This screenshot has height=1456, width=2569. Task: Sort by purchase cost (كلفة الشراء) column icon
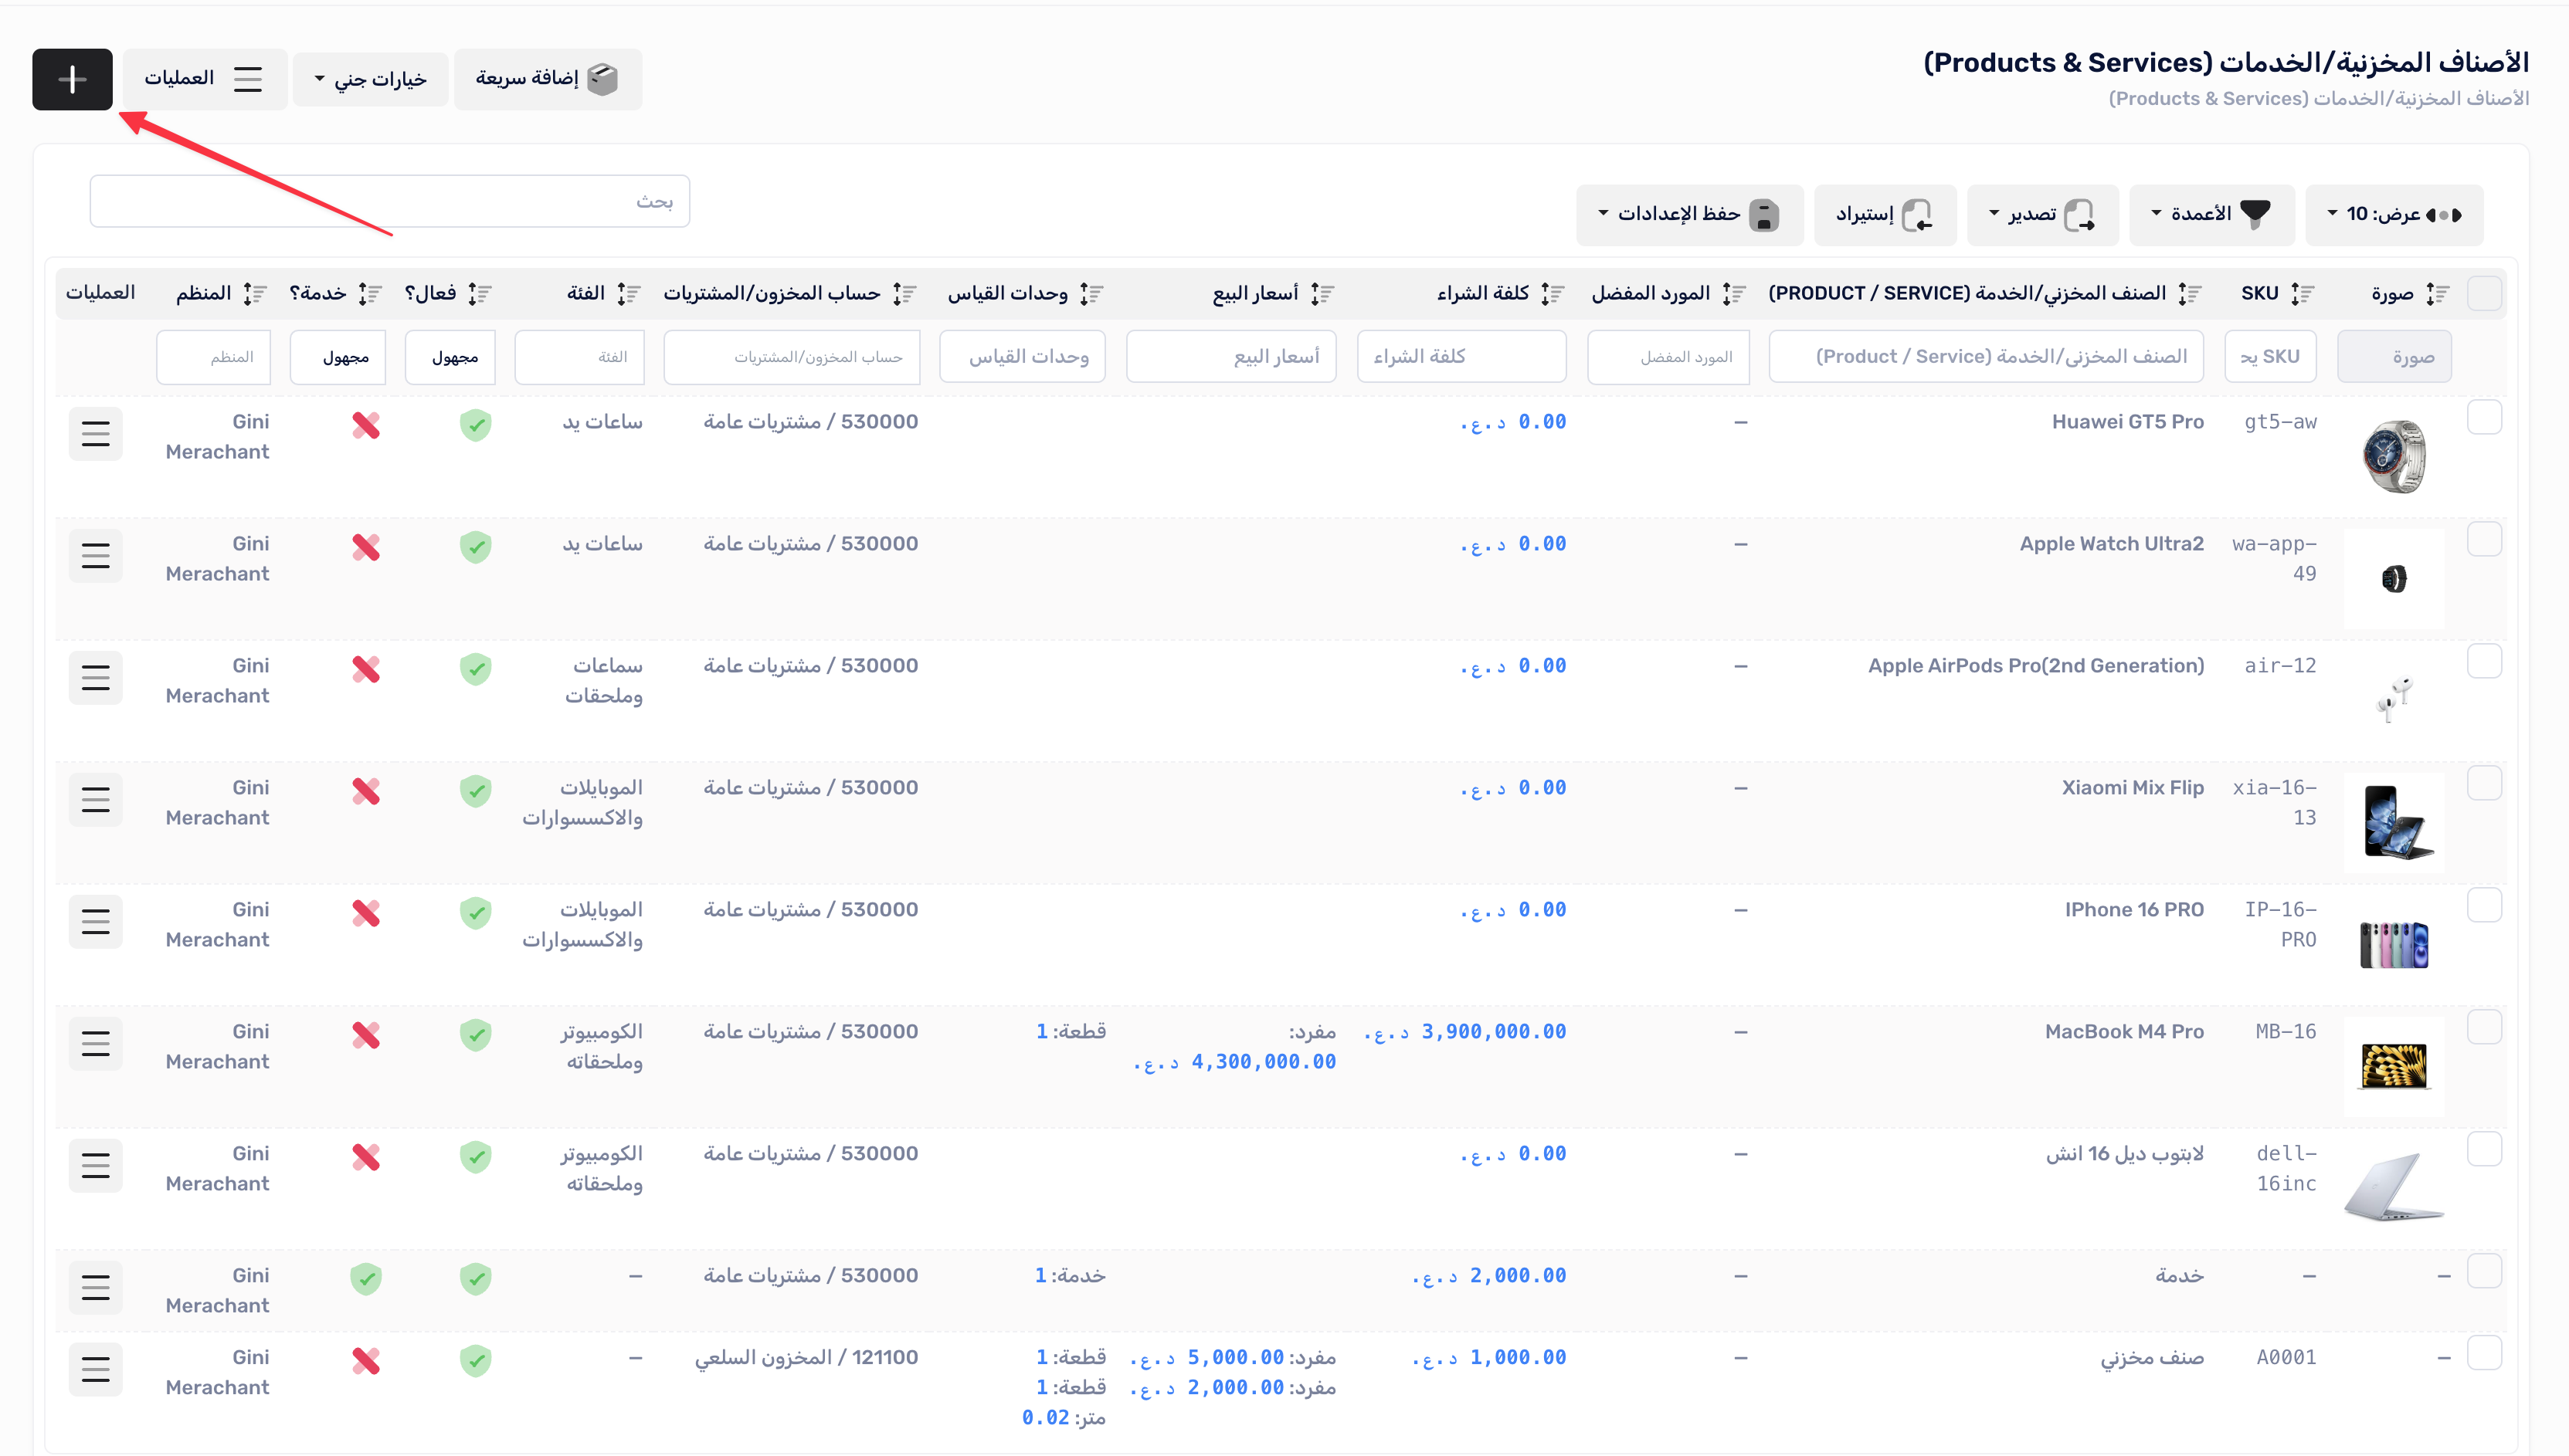[1552, 293]
